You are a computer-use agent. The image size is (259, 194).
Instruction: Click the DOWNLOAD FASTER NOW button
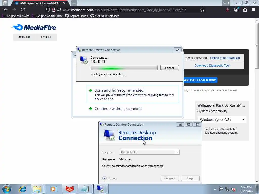(x=200, y=80)
